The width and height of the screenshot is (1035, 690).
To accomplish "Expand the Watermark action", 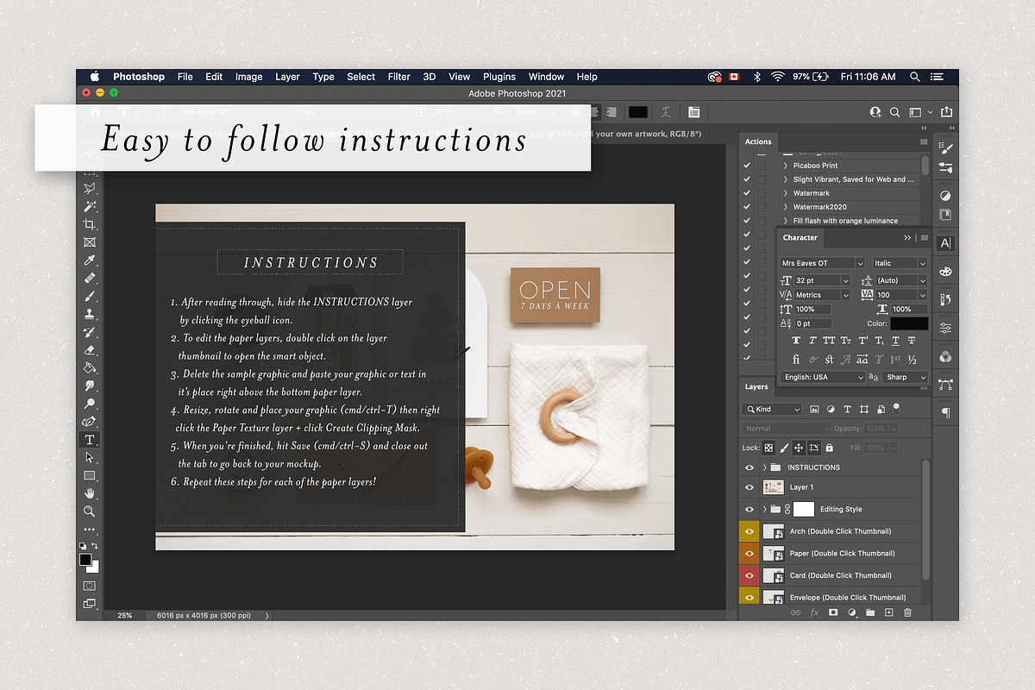I will pos(785,193).
